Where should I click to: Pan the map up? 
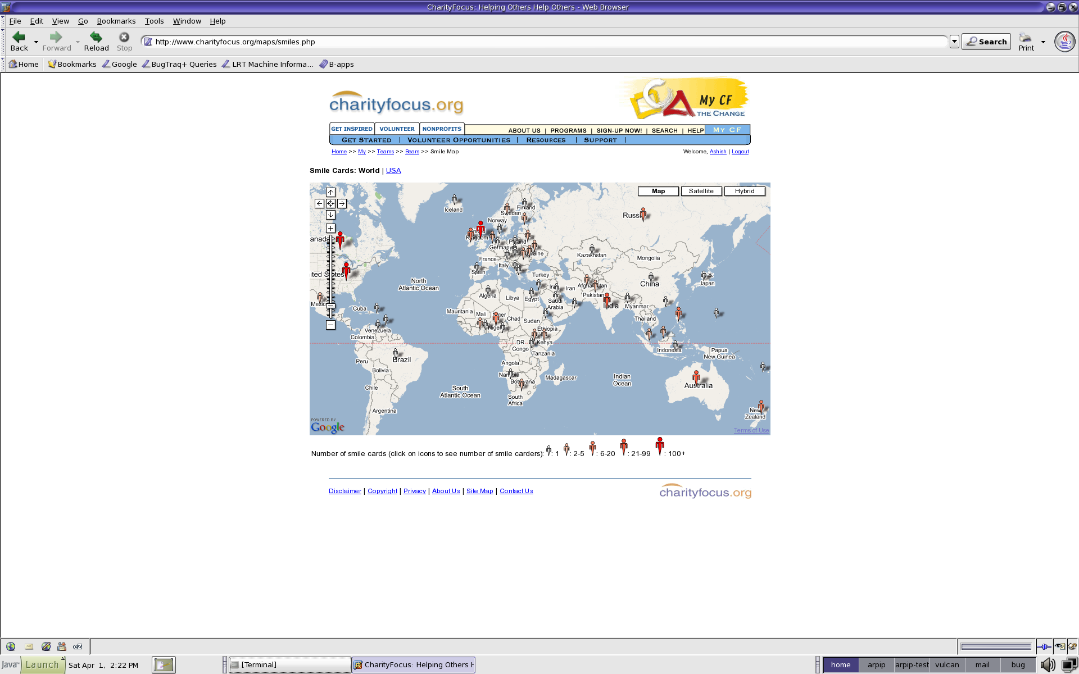(330, 192)
